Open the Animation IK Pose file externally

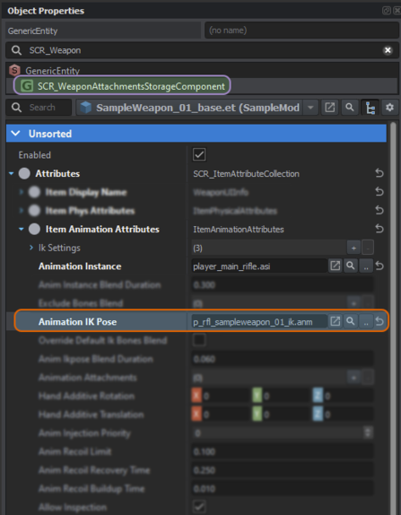[335, 321]
